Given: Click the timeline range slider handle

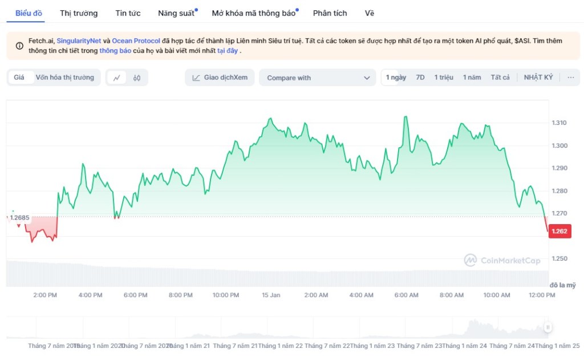Looking at the screenshot, I should [x=547, y=327].
